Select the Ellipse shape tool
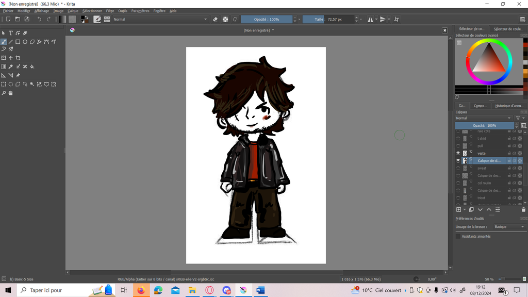 [25, 42]
